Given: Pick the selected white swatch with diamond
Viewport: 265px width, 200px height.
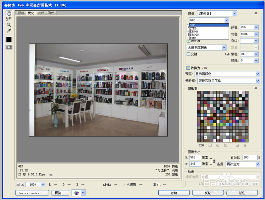Looking at the screenshot, I should (205, 137).
